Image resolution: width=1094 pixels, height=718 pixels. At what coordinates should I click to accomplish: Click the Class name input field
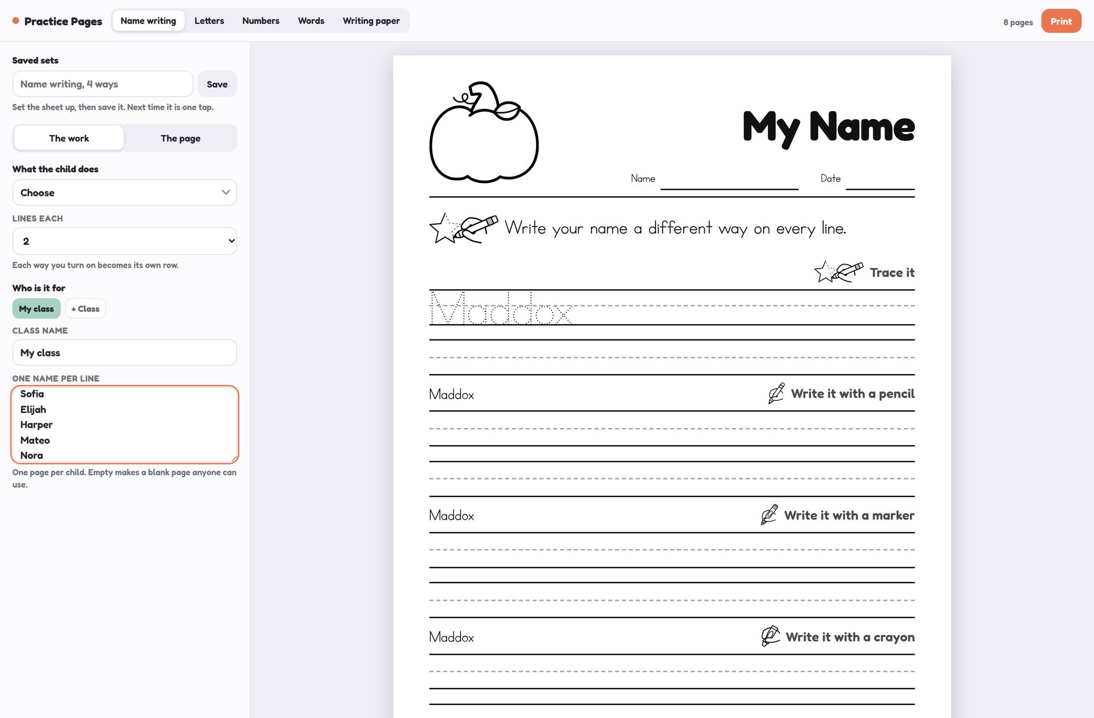(125, 352)
